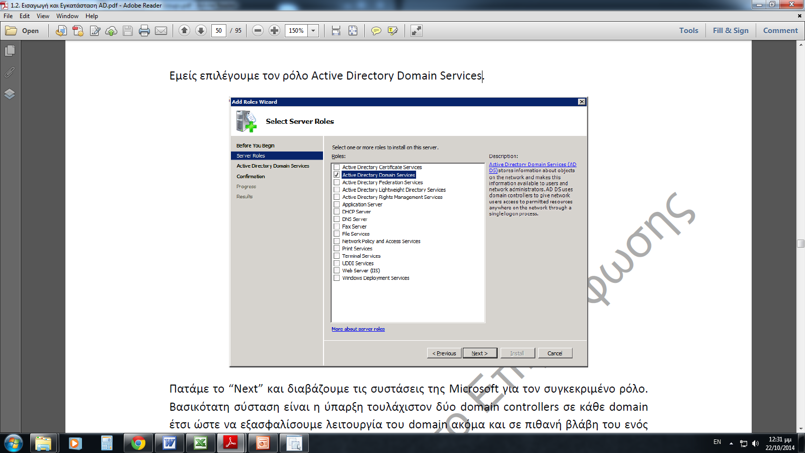Add a sticky note comment
The height and width of the screenshot is (453, 805).
376,31
